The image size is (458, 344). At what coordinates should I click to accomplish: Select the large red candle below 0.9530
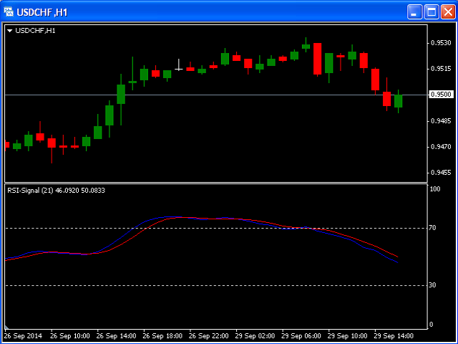point(317,59)
